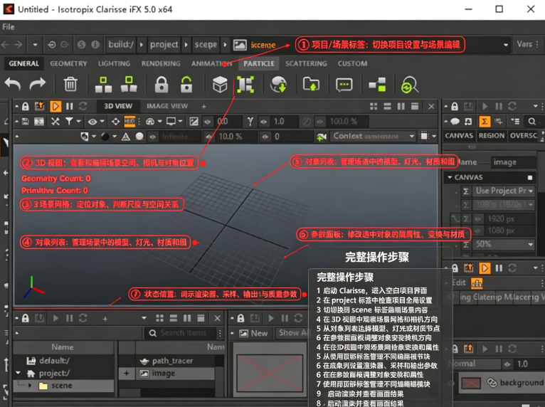The image size is (545, 407).
Task: Click the red crossed background color swatch
Action: pos(471,383)
